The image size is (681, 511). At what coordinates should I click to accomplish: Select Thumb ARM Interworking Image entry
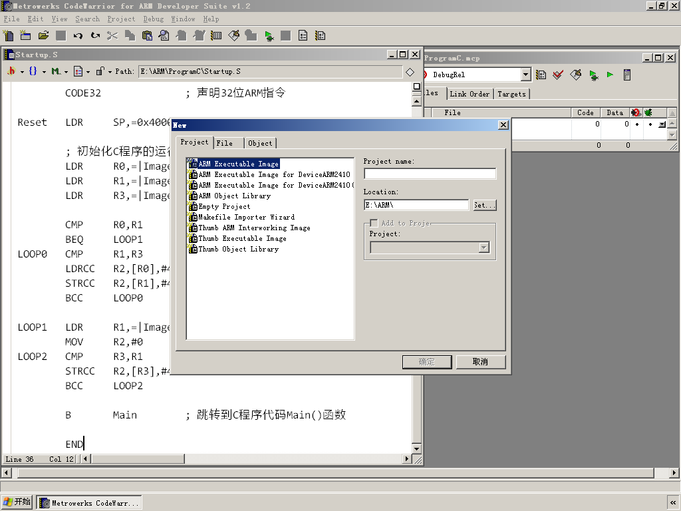(x=254, y=228)
